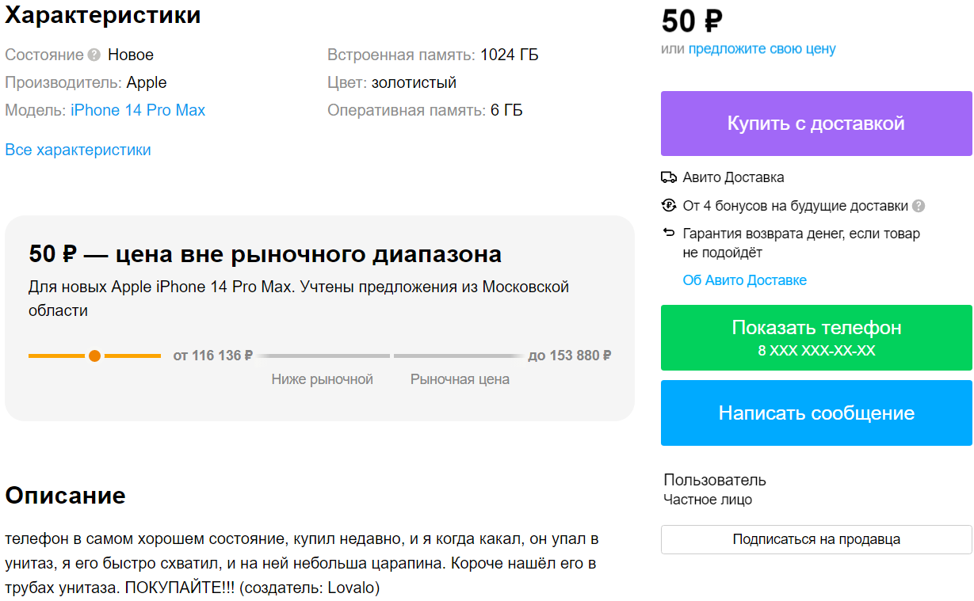
Task: Click the Ниже рыночной range label
Action: pyautogui.click(x=322, y=379)
